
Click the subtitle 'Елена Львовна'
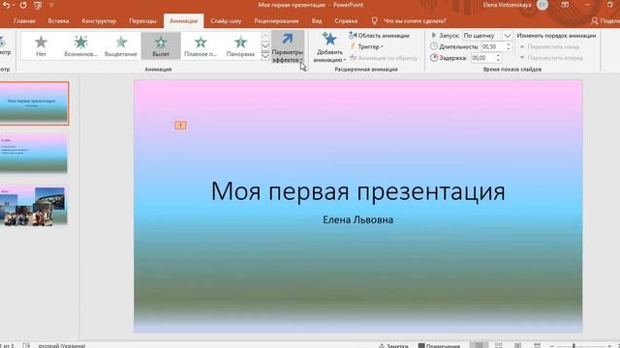point(357,219)
